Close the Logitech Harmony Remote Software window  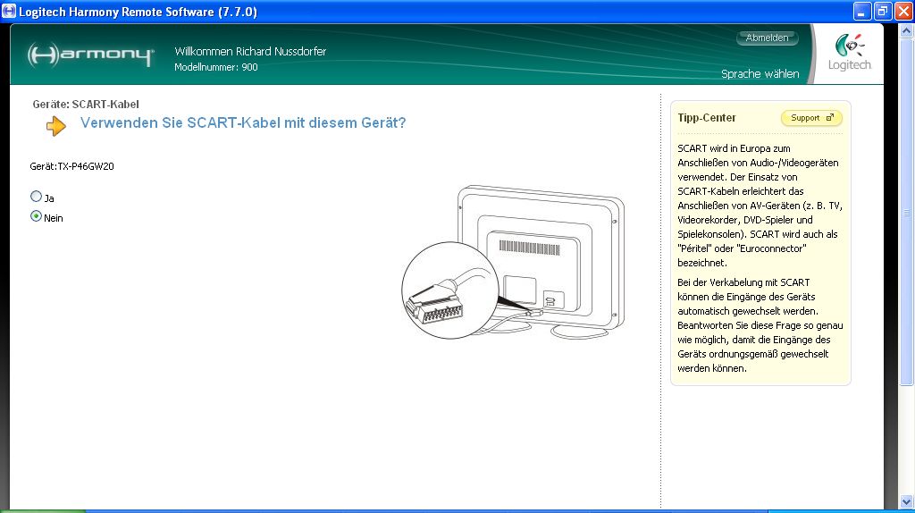pos(902,11)
